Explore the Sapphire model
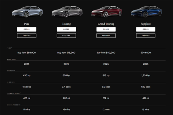173x115 pixels. (146, 36)
